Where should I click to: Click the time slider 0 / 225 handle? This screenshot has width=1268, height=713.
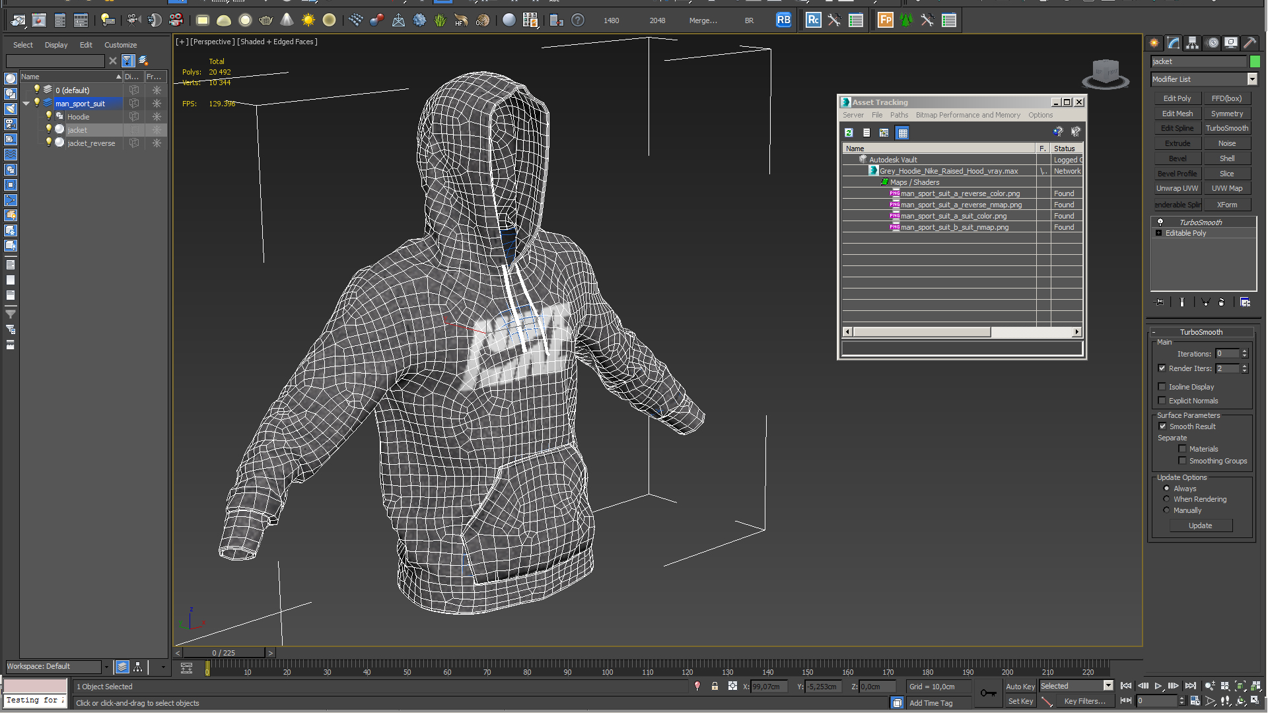pyautogui.click(x=224, y=653)
